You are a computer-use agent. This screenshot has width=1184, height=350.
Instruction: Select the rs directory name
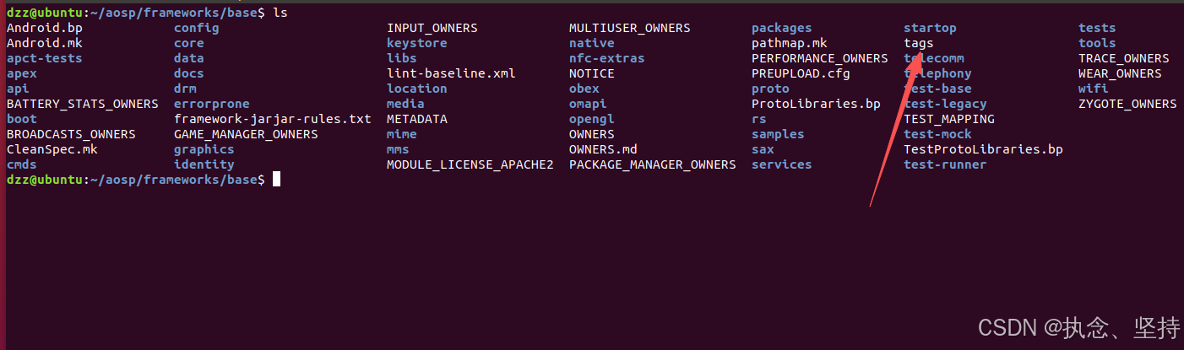click(x=759, y=119)
